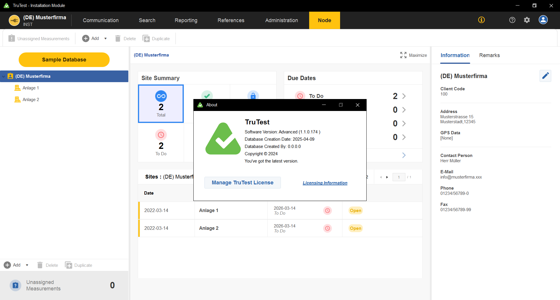Image resolution: width=560 pixels, height=300 pixels.
Task: Click the TruTest logo in About dialog
Action: click(223, 139)
